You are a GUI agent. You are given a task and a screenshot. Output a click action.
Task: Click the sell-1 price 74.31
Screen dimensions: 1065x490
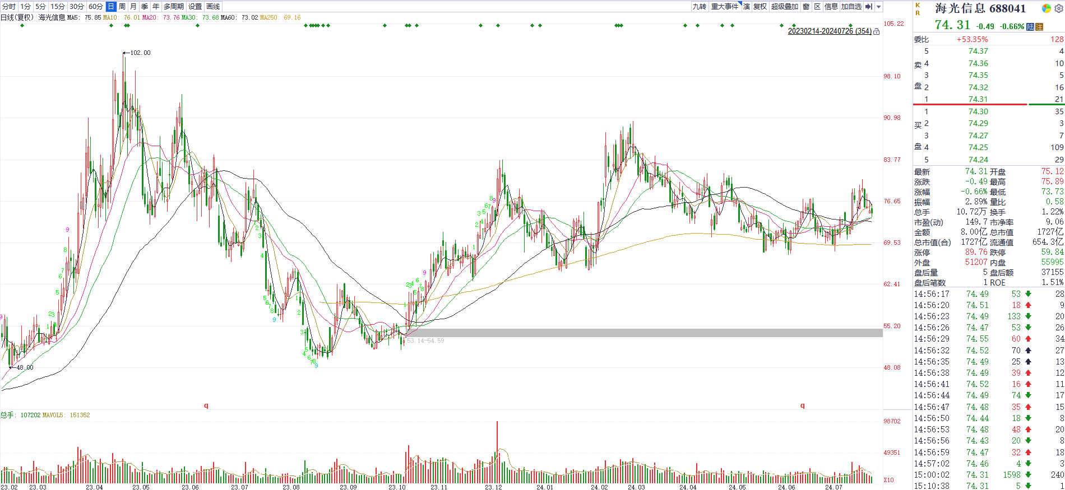(x=978, y=99)
